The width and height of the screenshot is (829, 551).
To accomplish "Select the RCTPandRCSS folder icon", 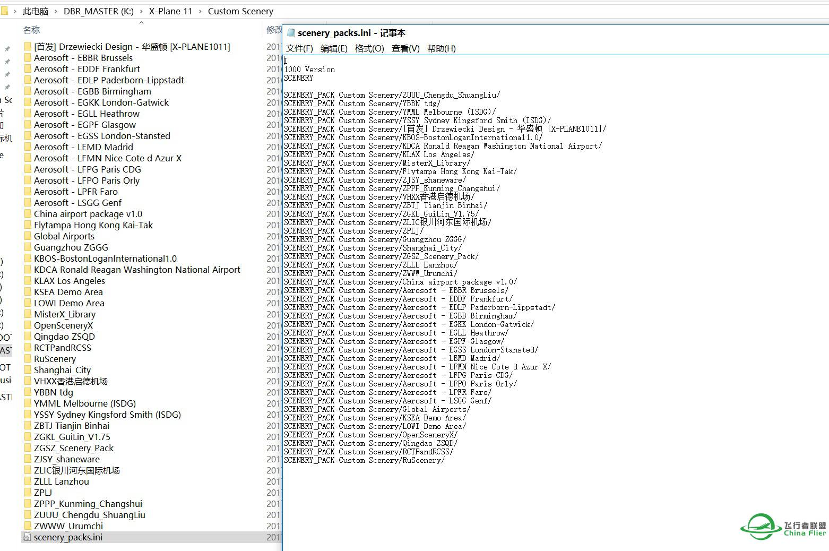I will pos(28,348).
